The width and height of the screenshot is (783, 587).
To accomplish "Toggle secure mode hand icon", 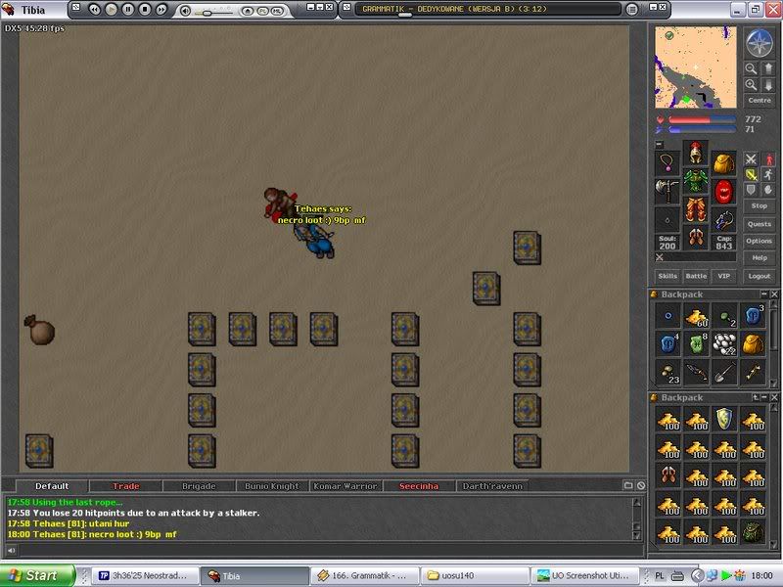I will click(x=769, y=190).
